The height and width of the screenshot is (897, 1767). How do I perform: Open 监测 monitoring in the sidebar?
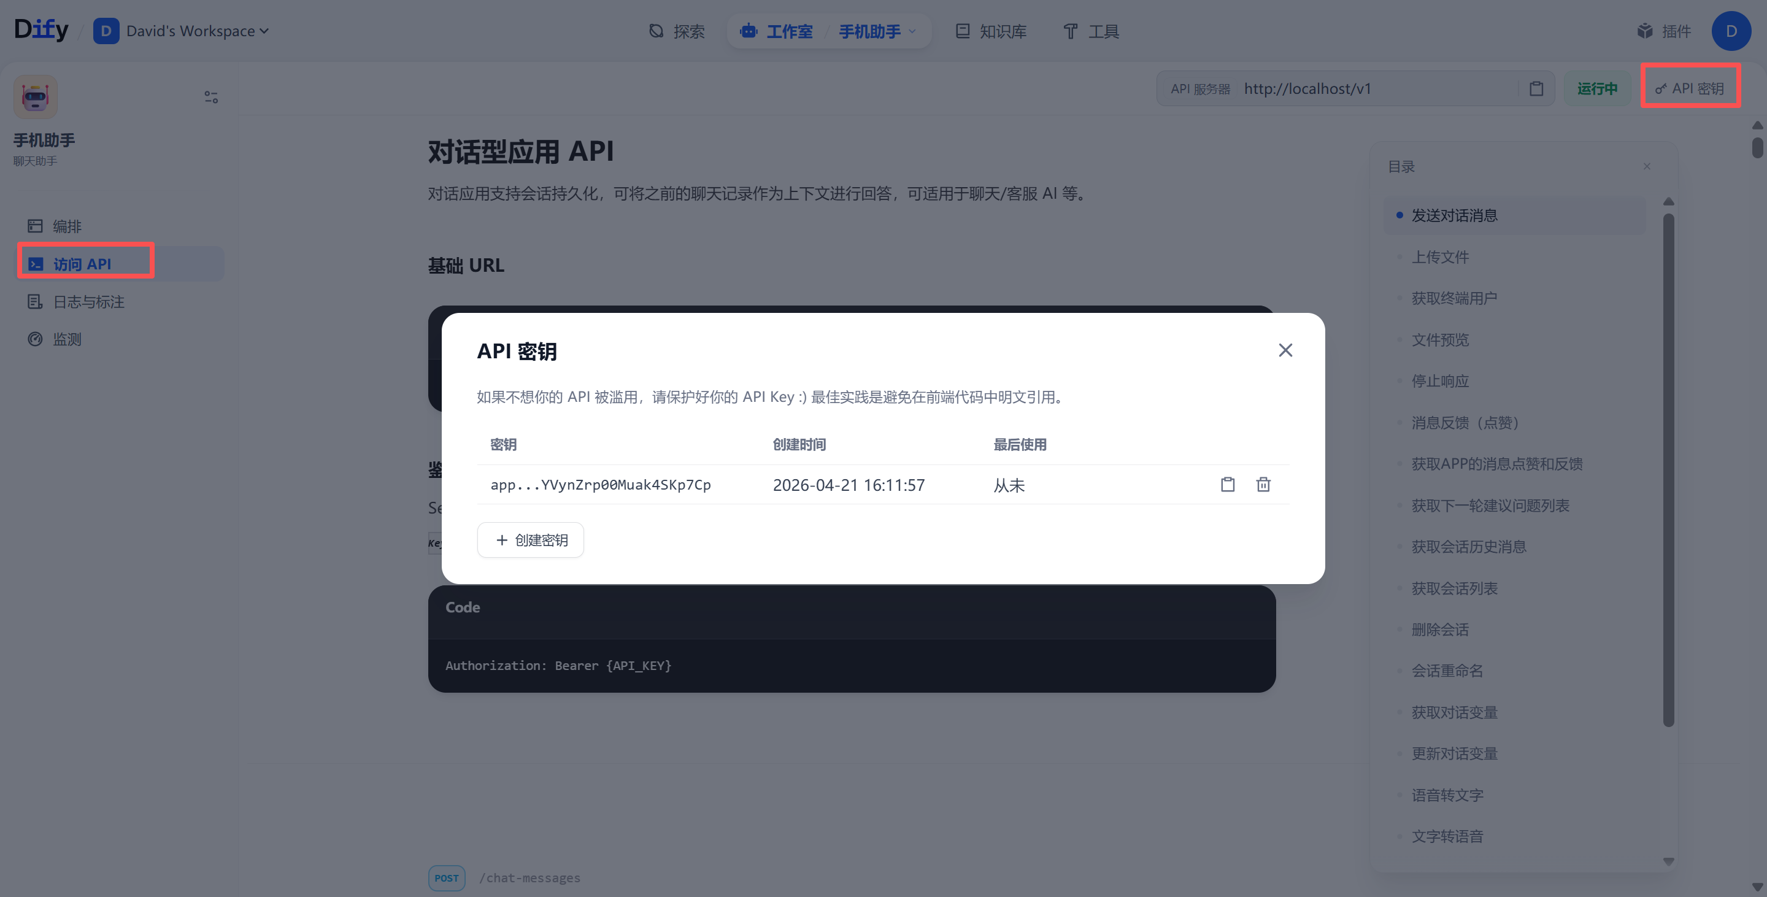pos(66,339)
